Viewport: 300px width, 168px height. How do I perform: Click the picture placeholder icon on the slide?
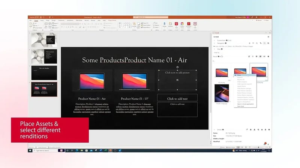click(177, 80)
